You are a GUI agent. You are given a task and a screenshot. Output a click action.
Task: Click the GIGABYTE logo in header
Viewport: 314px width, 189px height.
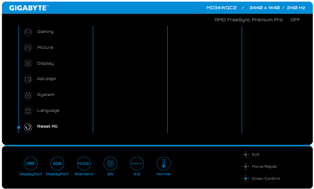click(29, 8)
